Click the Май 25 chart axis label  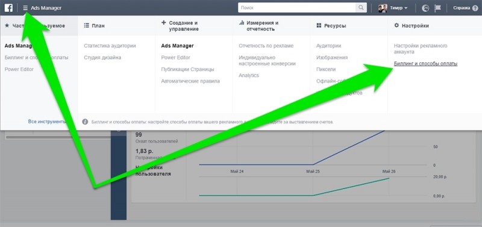[313, 172]
